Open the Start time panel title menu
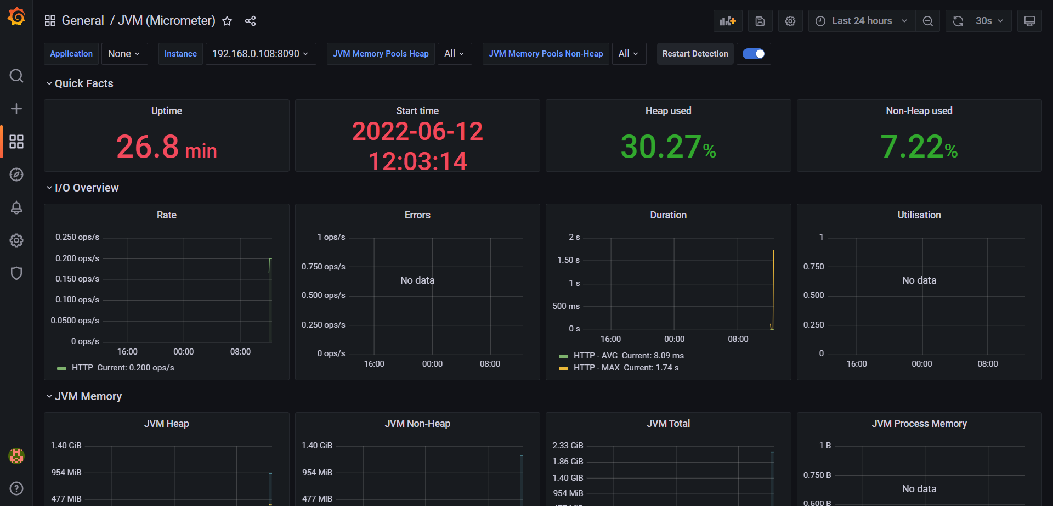The width and height of the screenshot is (1053, 506). pyautogui.click(x=417, y=111)
